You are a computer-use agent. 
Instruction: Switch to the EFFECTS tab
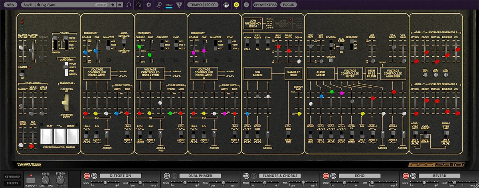click(x=12, y=183)
